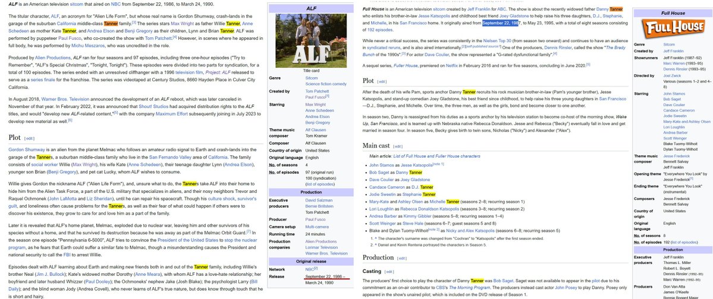Open the Joel Zwick link
The height and width of the screenshot is (299, 713).
pos(672,76)
